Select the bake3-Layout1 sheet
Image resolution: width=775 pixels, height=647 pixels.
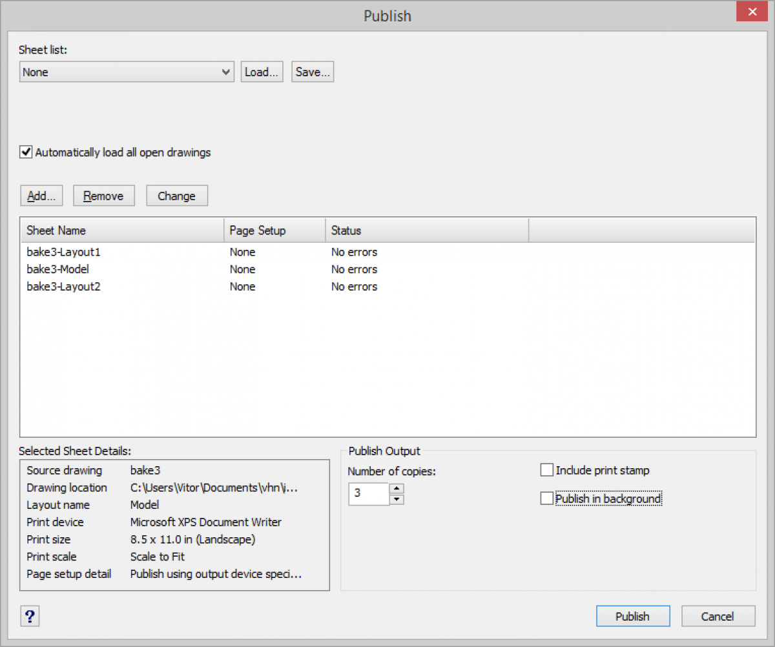63,252
